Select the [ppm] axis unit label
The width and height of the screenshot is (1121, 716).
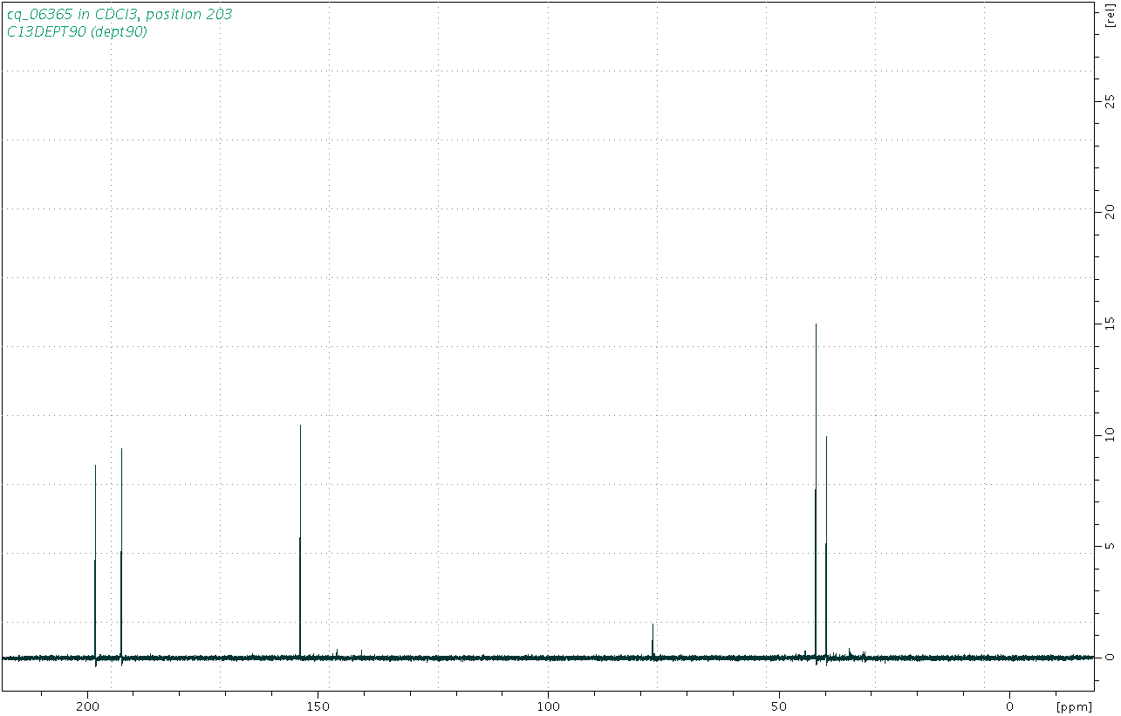(1072, 706)
